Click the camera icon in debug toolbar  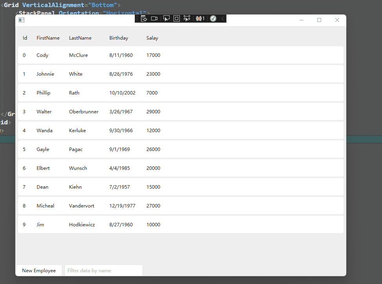point(154,18)
